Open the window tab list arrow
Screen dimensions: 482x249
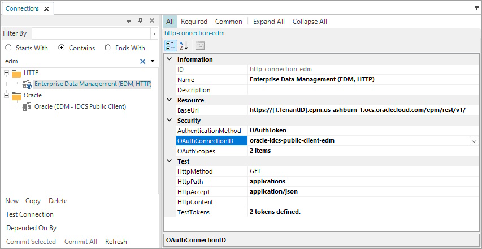click(477, 8)
